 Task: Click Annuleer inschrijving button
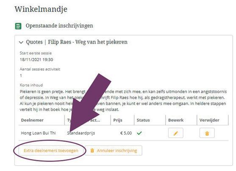click(x=114, y=150)
